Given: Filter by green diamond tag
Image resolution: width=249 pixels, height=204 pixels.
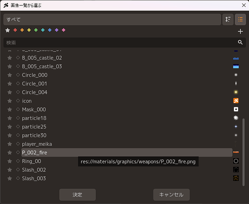Looking at the screenshot, I should click(36, 30).
